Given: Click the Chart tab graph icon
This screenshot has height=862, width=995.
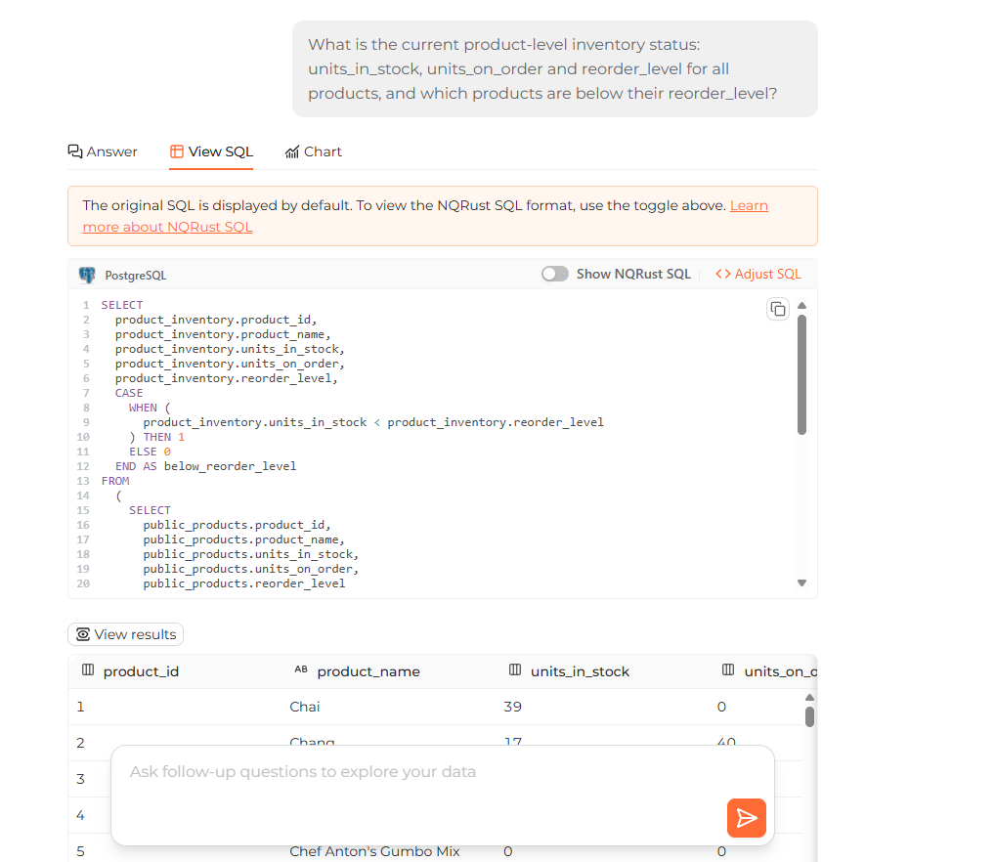Looking at the screenshot, I should pyautogui.click(x=292, y=152).
